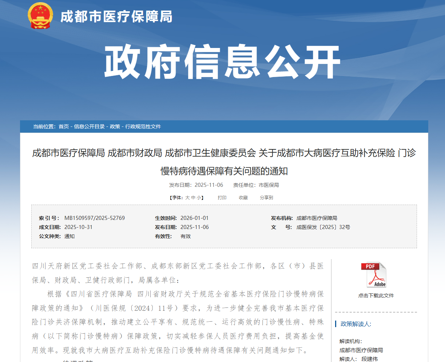
Task: Click the notice title about 门诊慢特病待遇保障
Action: pos(224,162)
